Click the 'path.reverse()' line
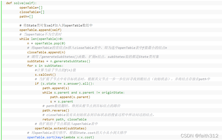The width and height of the screenshot is (222, 140). [x=56, y=111]
